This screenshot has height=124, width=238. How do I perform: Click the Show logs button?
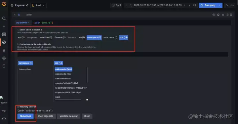(25, 116)
